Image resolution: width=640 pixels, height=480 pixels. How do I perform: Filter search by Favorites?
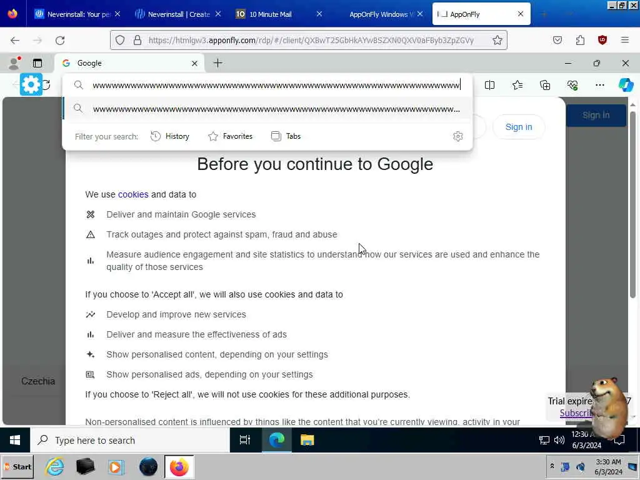click(x=230, y=136)
